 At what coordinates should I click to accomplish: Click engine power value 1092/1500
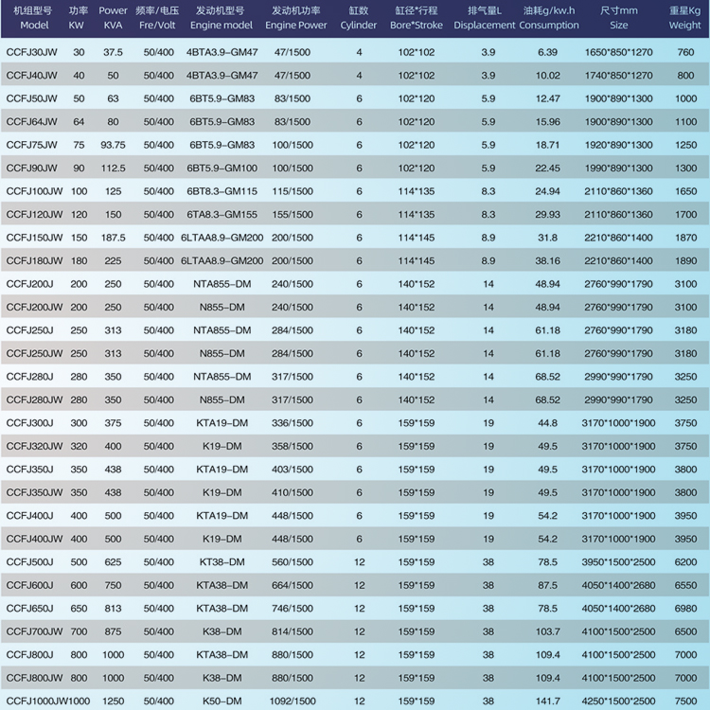(293, 701)
